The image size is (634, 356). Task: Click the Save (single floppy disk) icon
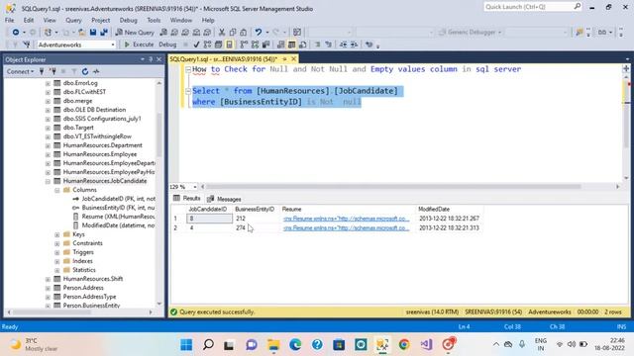tap(93, 33)
